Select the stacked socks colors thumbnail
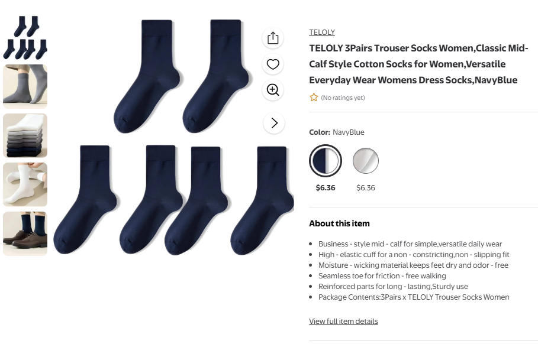Screen dimensions: 538x344 click(x=25, y=135)
